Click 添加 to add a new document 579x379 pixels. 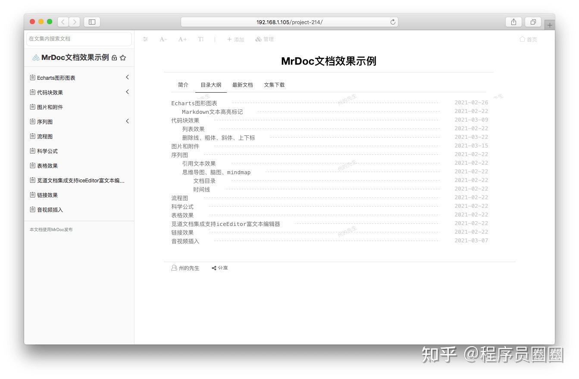click(235, 39)
